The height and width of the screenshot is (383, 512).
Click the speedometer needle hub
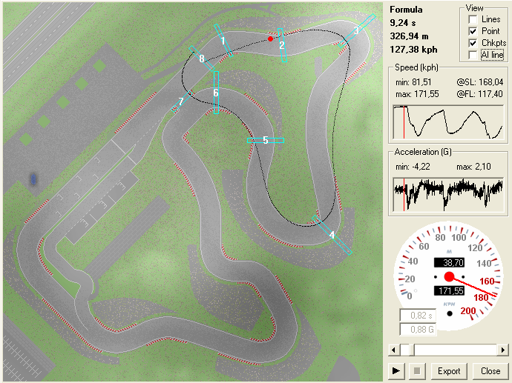[x=450, y=277]
